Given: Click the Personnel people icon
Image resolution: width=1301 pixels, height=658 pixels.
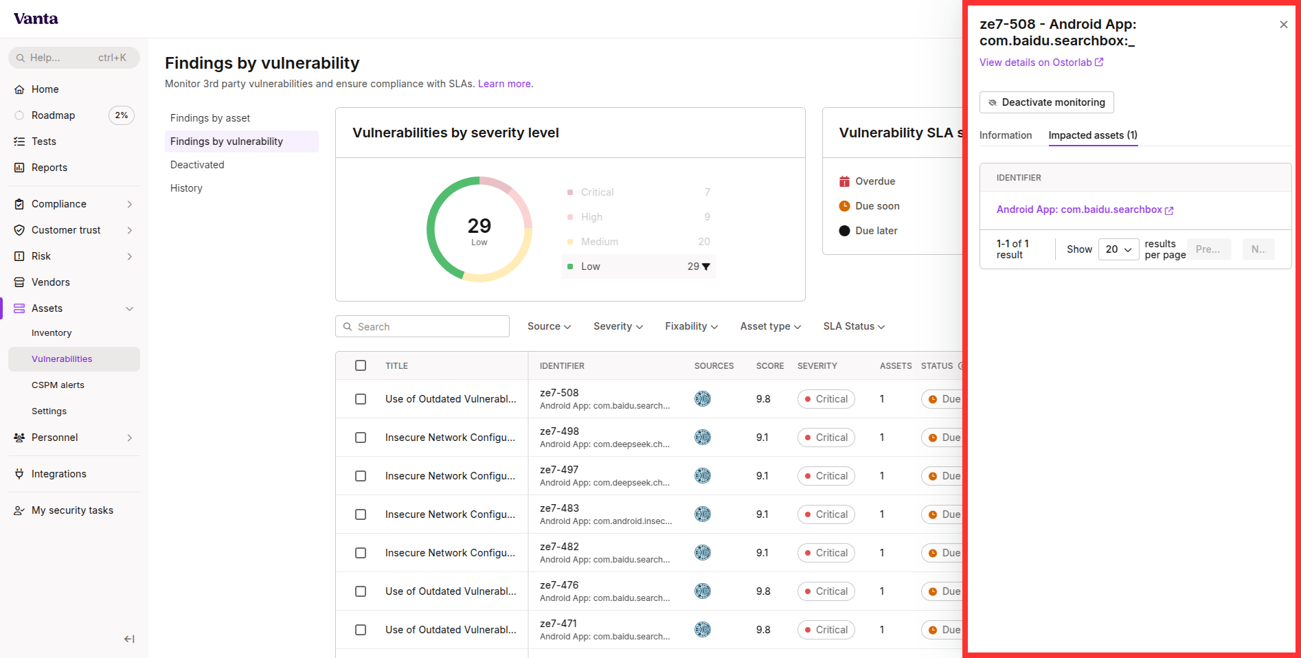Looking at the screenshot, I should click(x=19, y=438).
